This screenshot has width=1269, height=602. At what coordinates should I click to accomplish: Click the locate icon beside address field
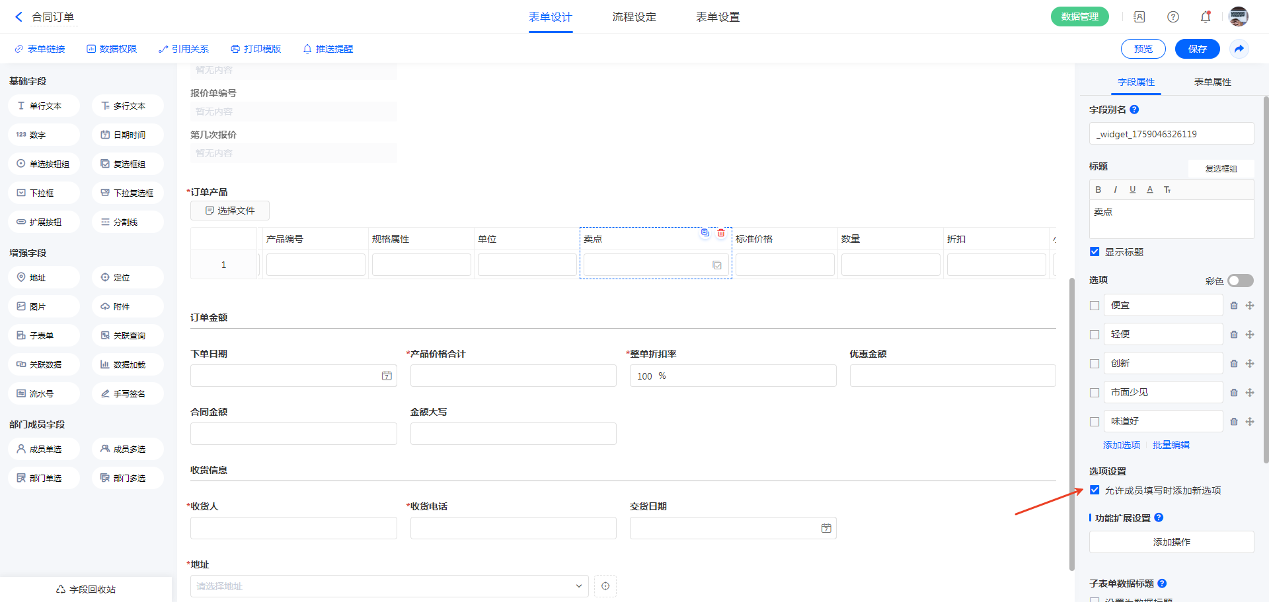click(x=605, y=586)
